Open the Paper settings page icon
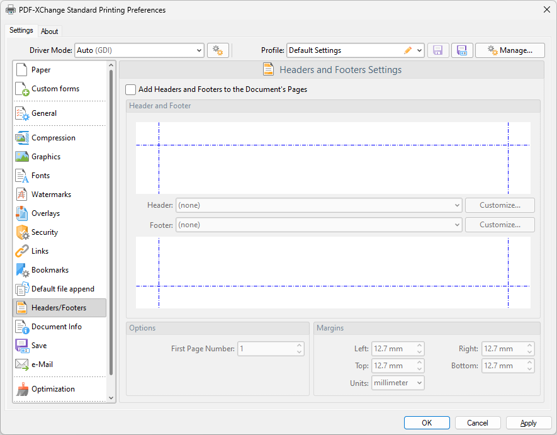The width and height of the screenshot is (557, 435). (21, 70)
